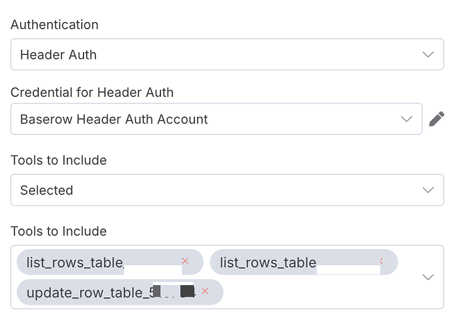Remove the first list_rows_table tag with its X

[x=185, y=261]
